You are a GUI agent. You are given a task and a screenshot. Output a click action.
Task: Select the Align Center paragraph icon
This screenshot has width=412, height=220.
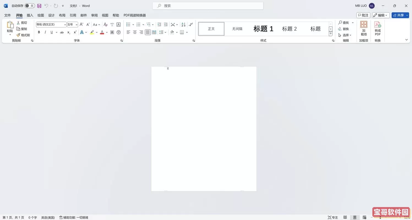(135, 32)
